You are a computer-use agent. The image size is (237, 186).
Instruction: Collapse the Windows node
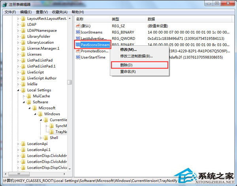click(35, 114)
